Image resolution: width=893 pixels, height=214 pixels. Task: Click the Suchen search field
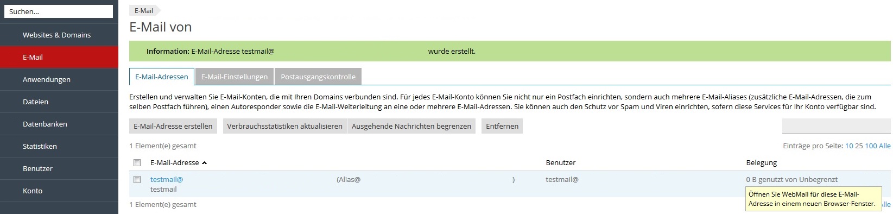pyautogui.click(x=59, y=11)
